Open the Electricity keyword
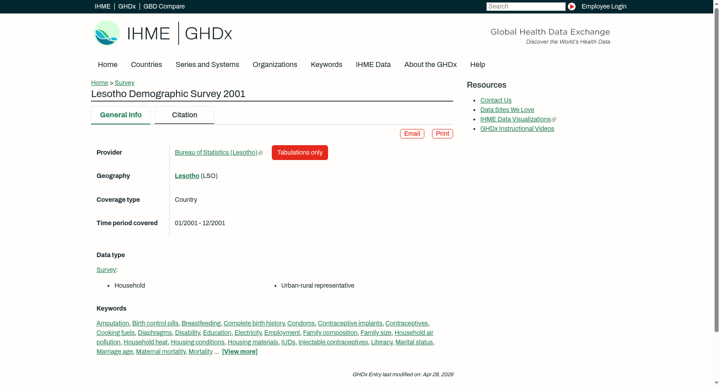 coord(248,333)
